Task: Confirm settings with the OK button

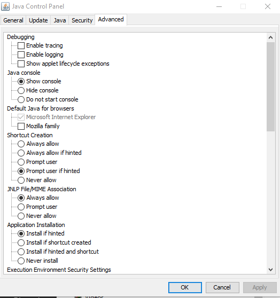Action: coord(185,287)
